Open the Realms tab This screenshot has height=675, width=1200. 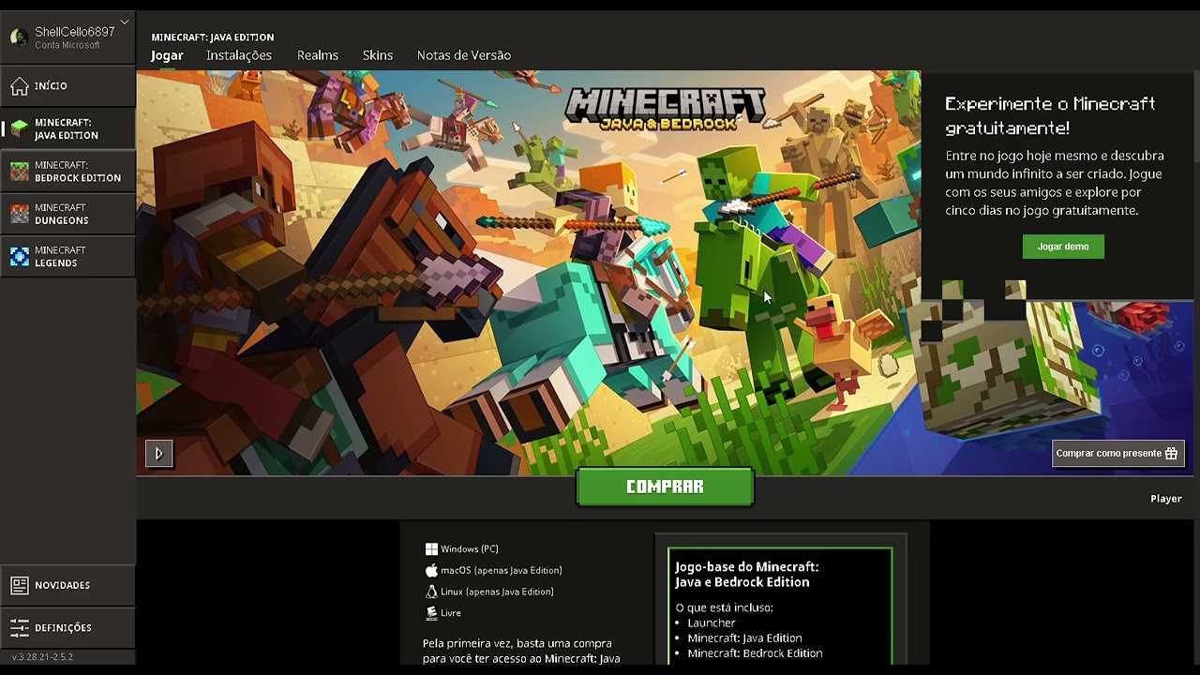click(318, 55)
